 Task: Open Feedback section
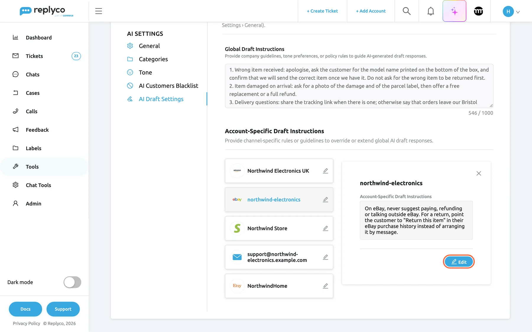(x=44, y=130)
